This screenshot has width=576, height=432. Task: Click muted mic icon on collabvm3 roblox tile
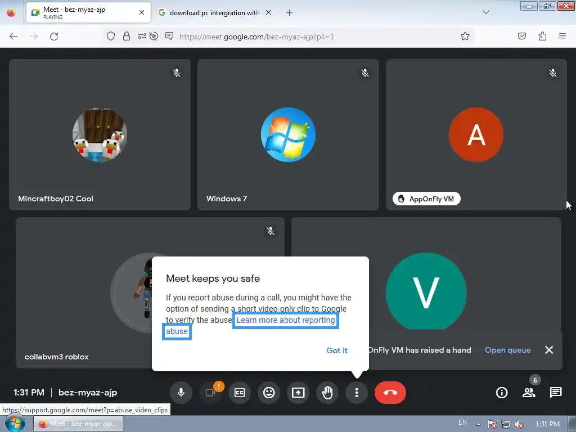[271, 231]
